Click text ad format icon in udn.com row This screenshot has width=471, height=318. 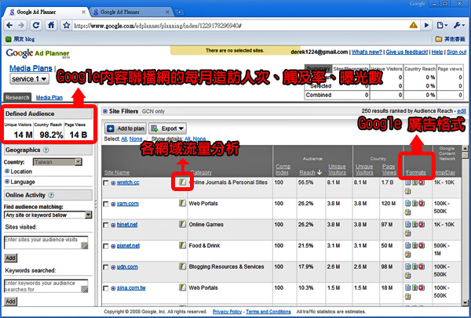(407, 266)
